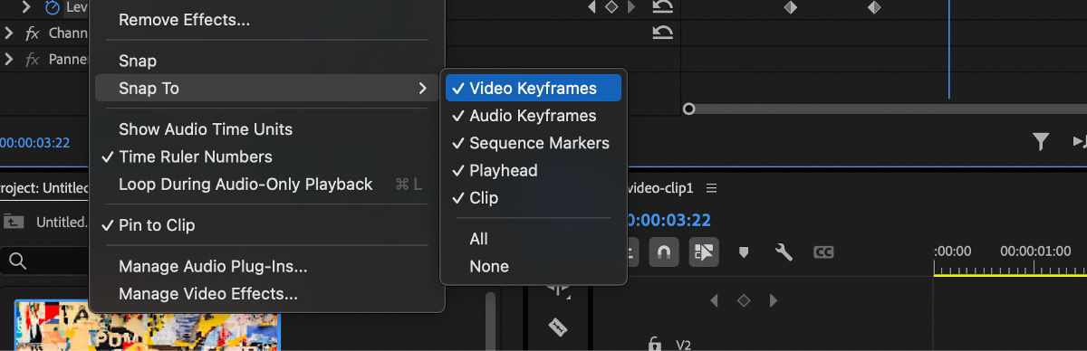Screen dimensions: 1087x351
Task: Select the Razor tool
Action: click(x=558, y=327)
